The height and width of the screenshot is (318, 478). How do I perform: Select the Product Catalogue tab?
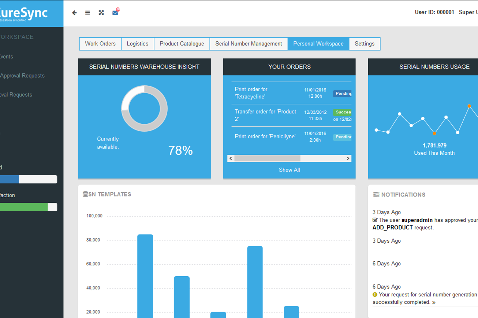click(x=182, y=44)
